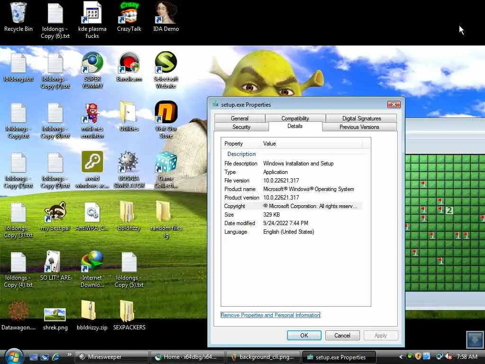Select the Copyright property row
The height and width of the screenshot is (364, 485).
tap(292, 206)
